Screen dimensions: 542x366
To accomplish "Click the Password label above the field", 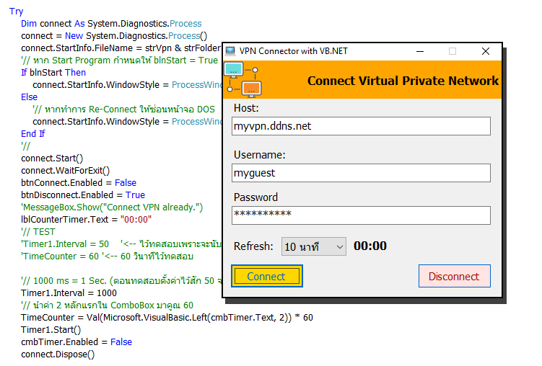I will (255, 197).
